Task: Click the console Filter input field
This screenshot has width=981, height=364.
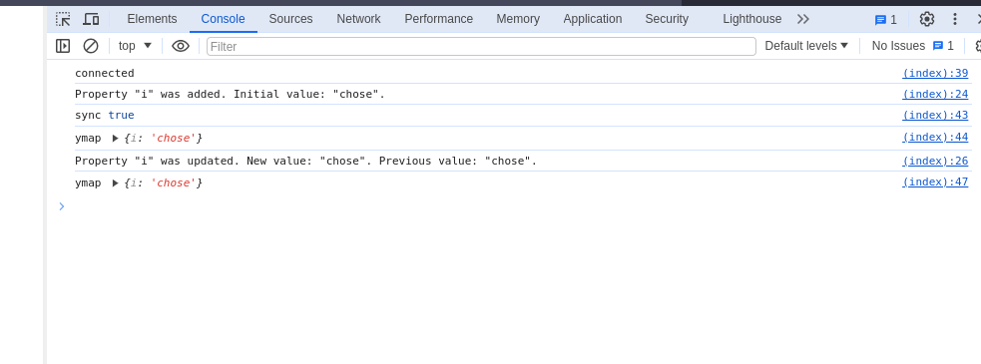Action: pos(481,46)
